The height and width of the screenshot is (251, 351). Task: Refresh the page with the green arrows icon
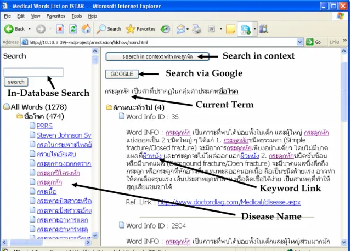73,29
